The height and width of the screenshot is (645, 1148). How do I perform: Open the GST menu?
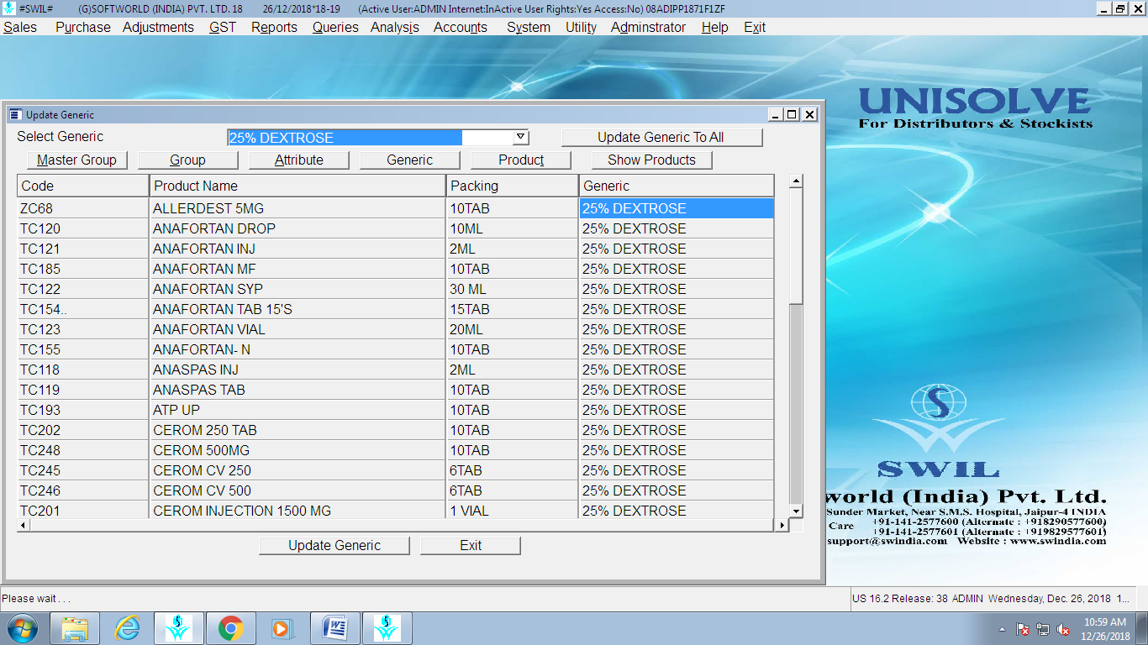click(223, 27)
